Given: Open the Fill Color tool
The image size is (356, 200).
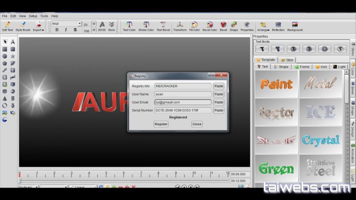Looking at the screenshot, I should [194, 25].
